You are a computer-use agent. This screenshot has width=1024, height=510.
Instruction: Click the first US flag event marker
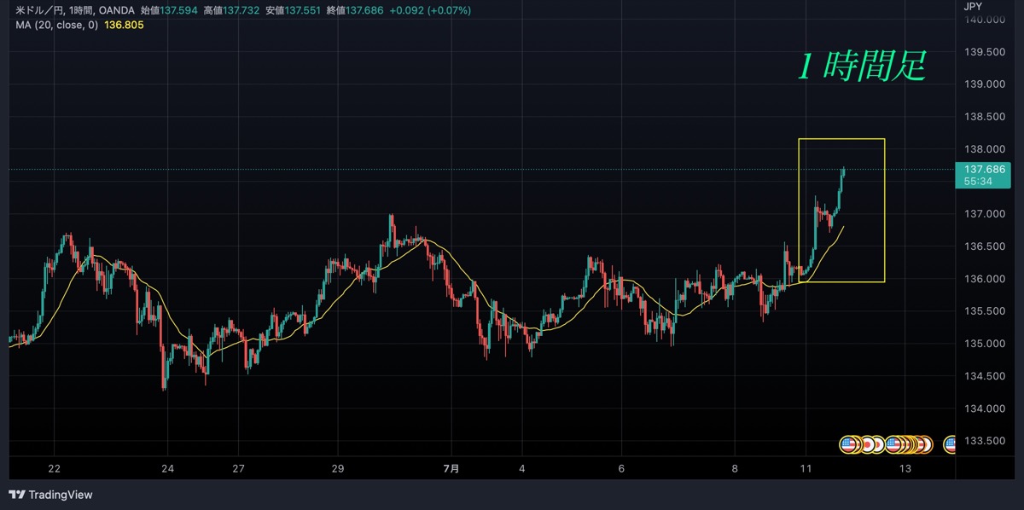848,443
